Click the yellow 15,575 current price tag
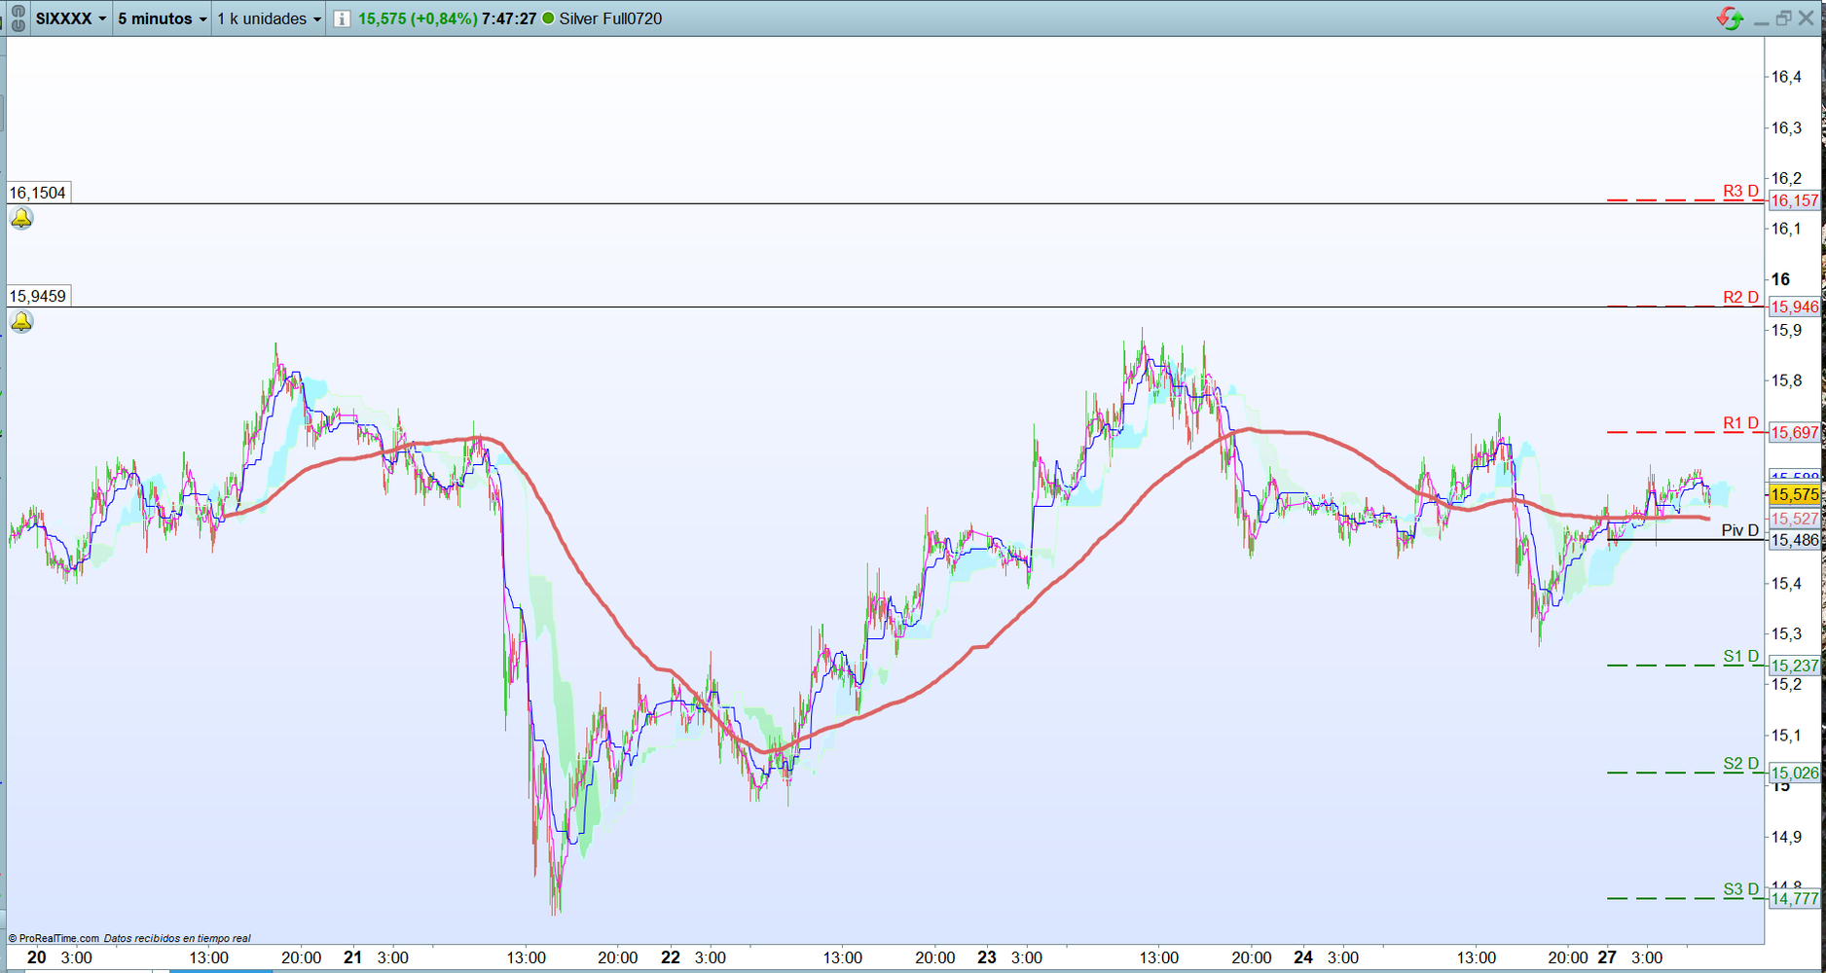Screen dimensions: 1826x973 [1794, 494]
